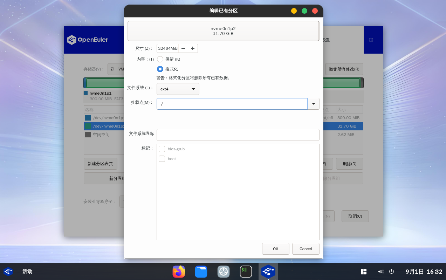Click the nvme0n1p1 blue color legend
The image size is (446, 280).
[86, 93]
